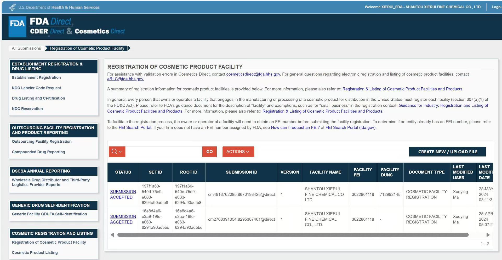The width and height of the screenshot is (502, 260).
Task: Open Cosmetic Product Listing
Action: point(35,252)
